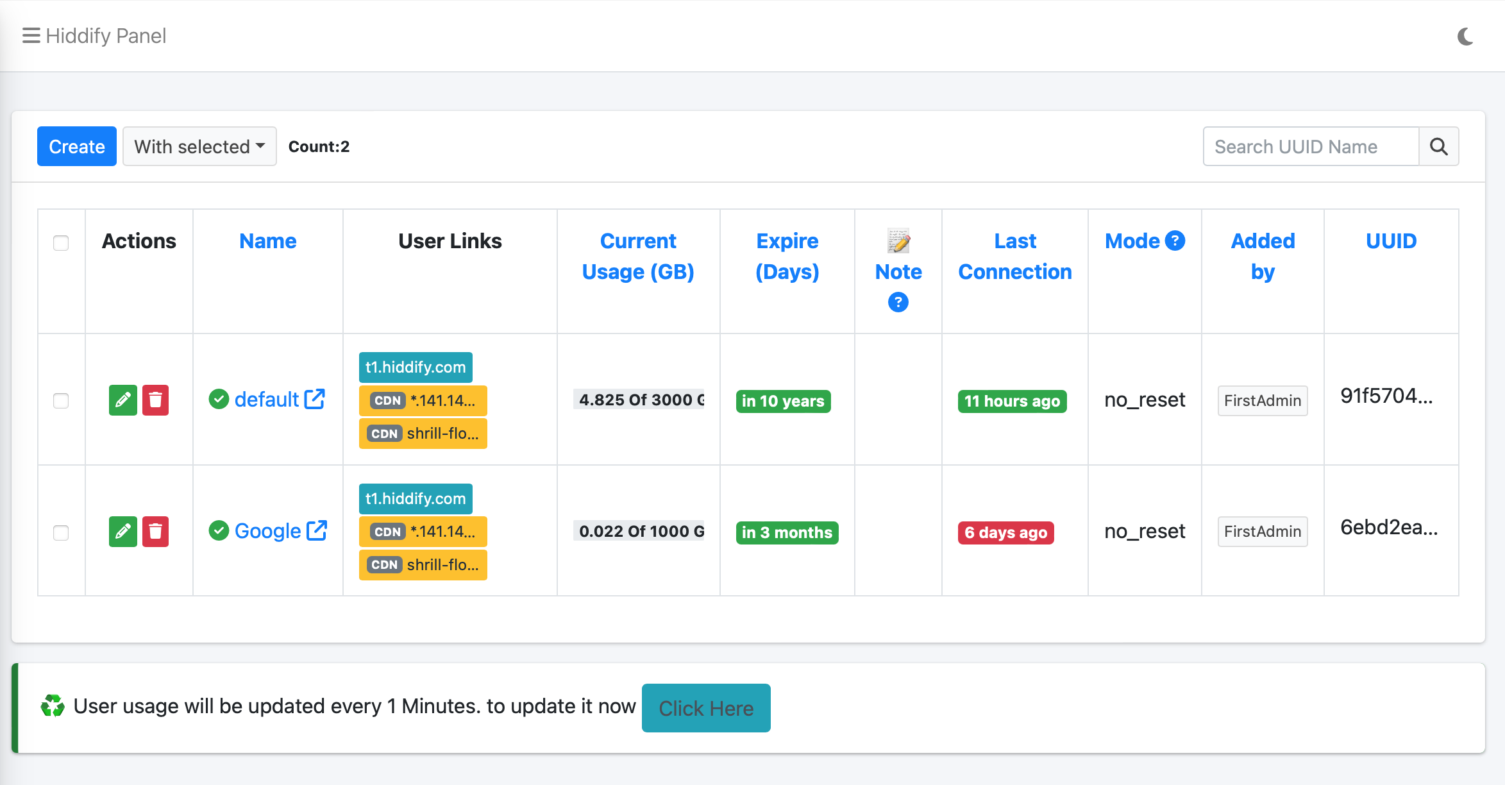This screenshot has width=1505, height=785.
Task: Open the hamburger sidebar menu
Action: click(31, 35)
